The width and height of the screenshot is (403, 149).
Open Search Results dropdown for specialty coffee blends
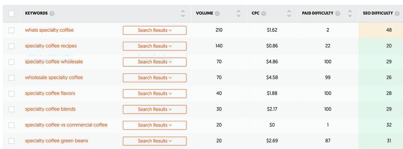[x=154, y=109]
